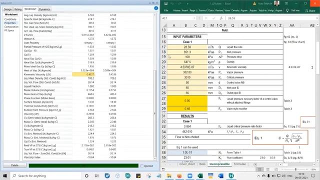Select Properties in the Worksheet list
320x180 pixels.
(10, 23)
